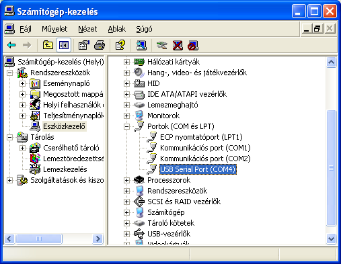The width and height of the screenshot is (341, 264).
Task: Click the Hang-, video- és játékvezérlők speaker icon
Action: pos(139,73)
